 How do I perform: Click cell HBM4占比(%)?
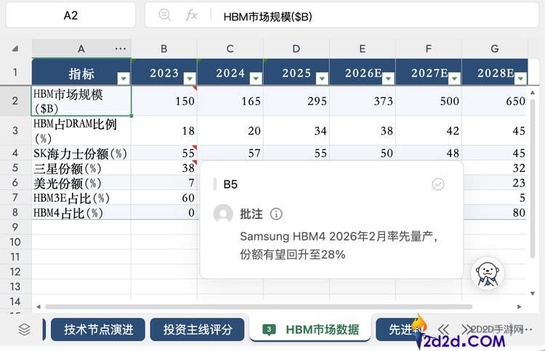(81, 212)
